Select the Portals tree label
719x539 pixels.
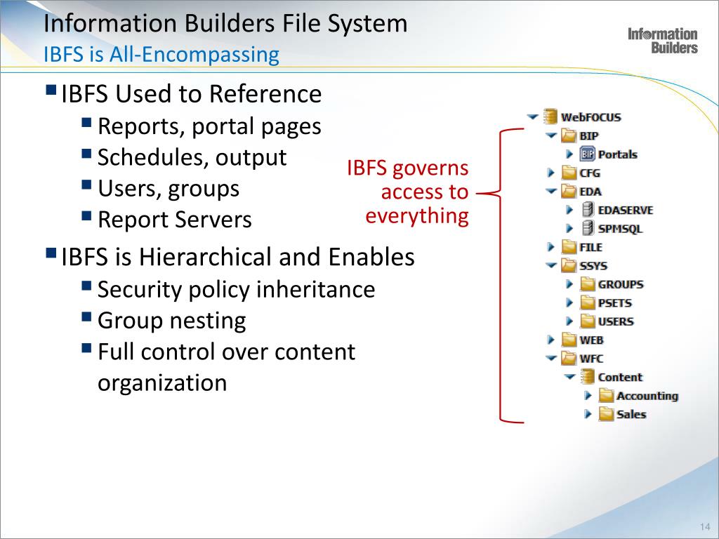point(618,154)
